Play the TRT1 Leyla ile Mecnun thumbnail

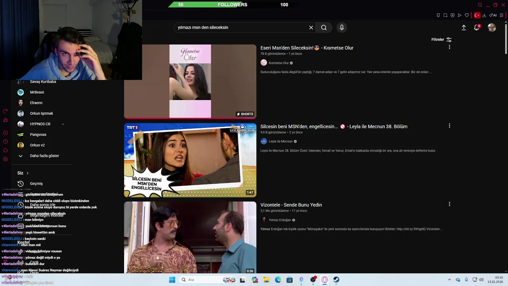pos(190,160)
